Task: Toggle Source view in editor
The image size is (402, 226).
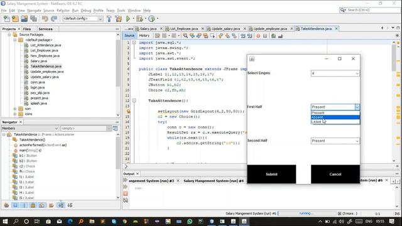Action: [129, 36]
